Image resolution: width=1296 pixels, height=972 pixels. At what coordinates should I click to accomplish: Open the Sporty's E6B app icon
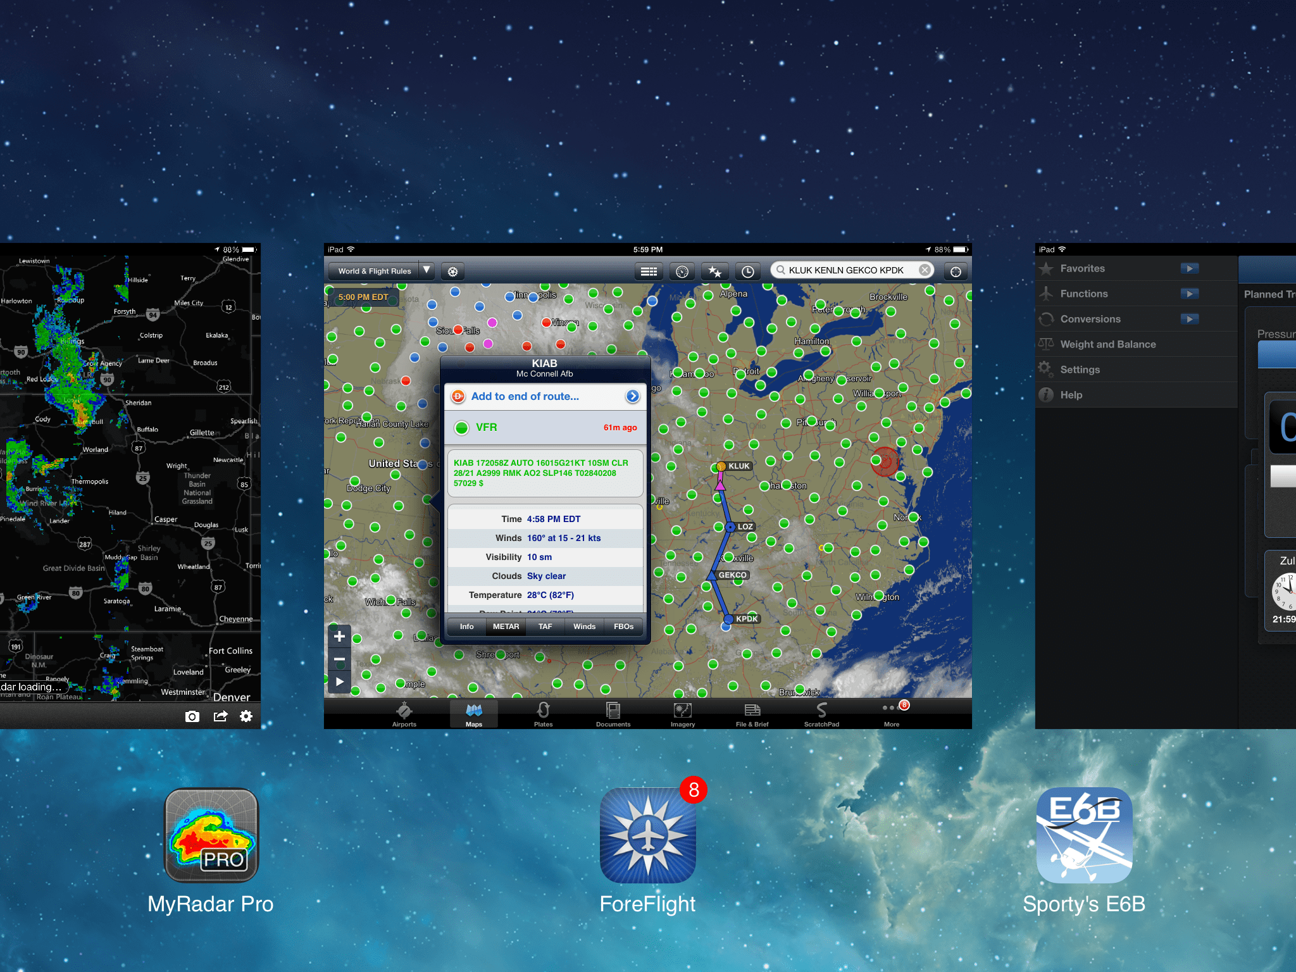[x=1084, y=835]
